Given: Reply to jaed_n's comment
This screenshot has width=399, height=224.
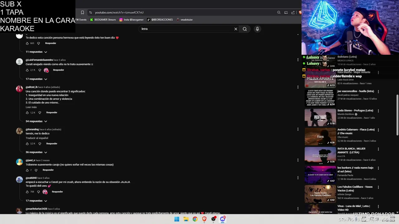Looking at the screenshot, I should coord(48,170).
